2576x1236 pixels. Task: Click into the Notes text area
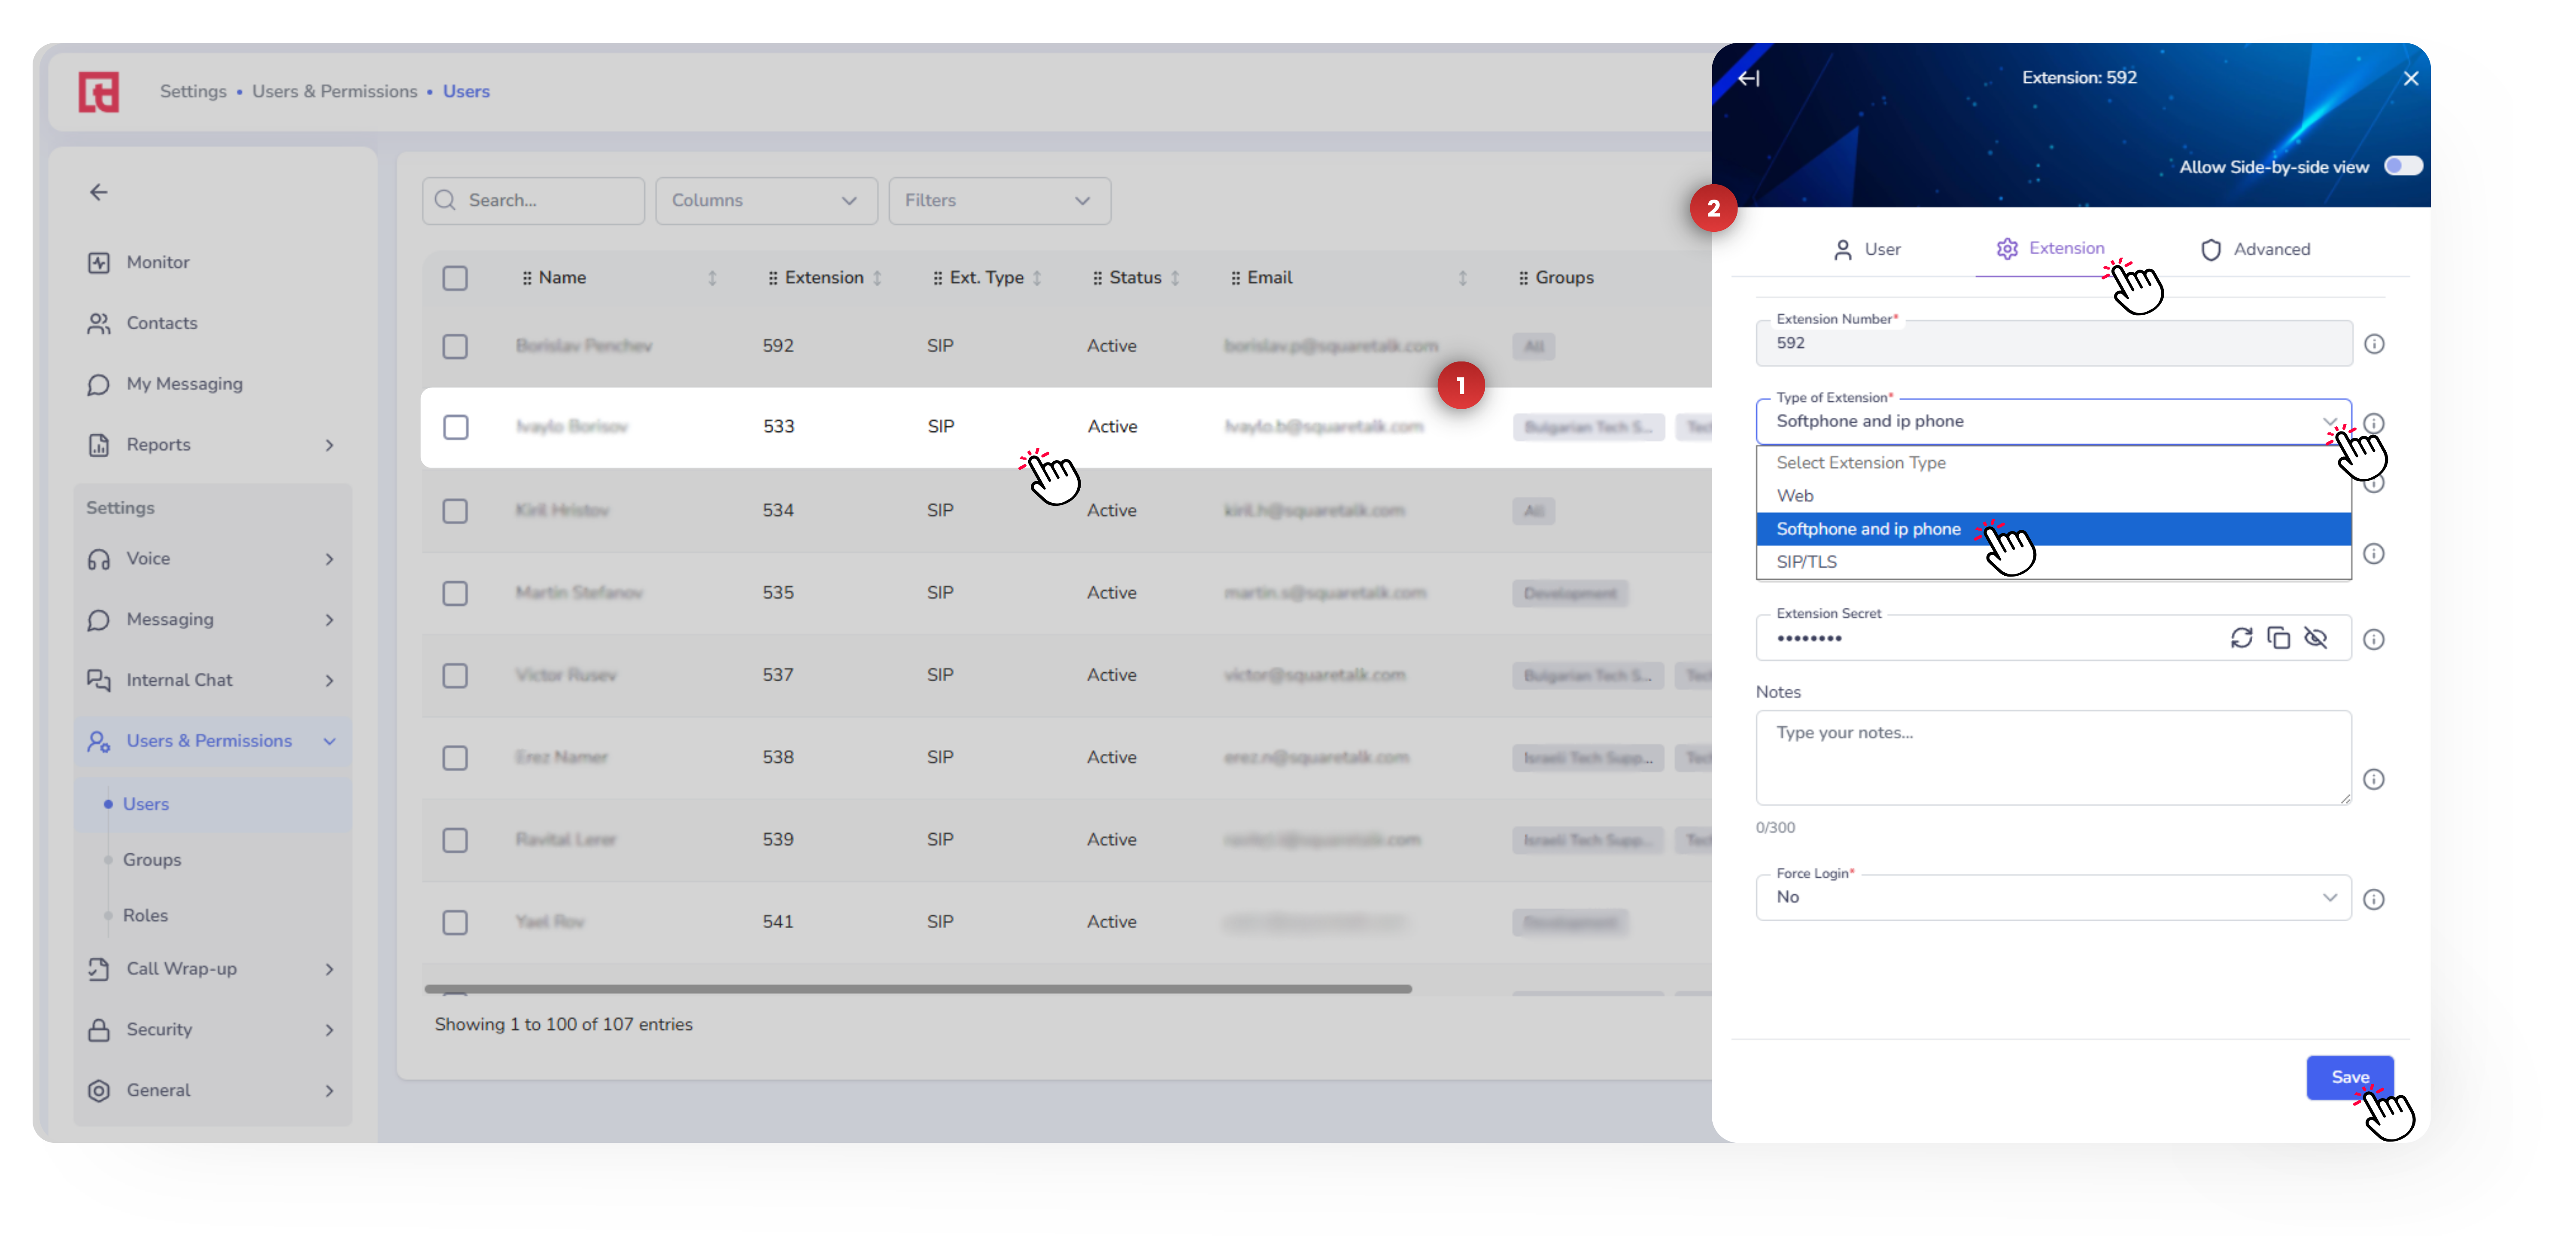[2052, 757]
